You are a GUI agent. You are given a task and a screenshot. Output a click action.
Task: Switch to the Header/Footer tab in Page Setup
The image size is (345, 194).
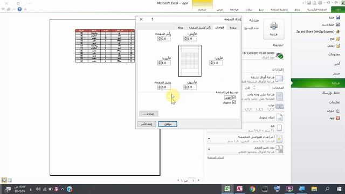(x=199, y=27)
